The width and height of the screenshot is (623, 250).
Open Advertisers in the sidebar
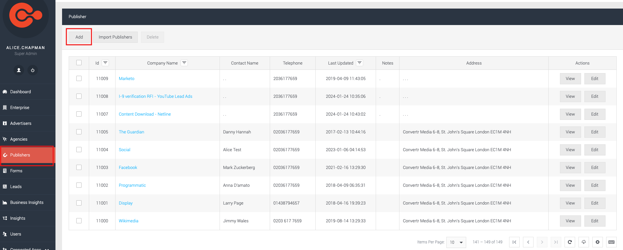pyautogui.click(x=28, y=124)
